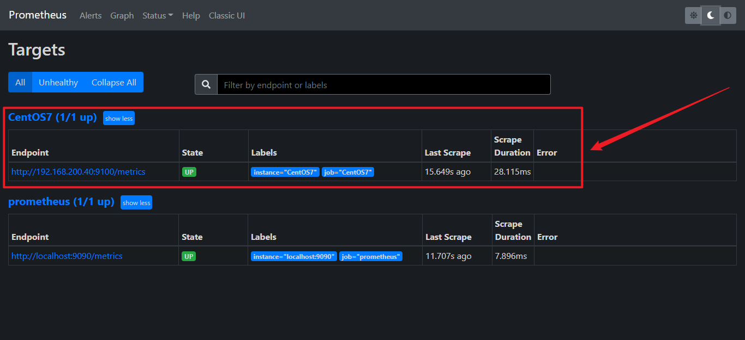The width and height of the screenshot is (745, 340).
Task: Open Help in navbar
Action: 191,15
